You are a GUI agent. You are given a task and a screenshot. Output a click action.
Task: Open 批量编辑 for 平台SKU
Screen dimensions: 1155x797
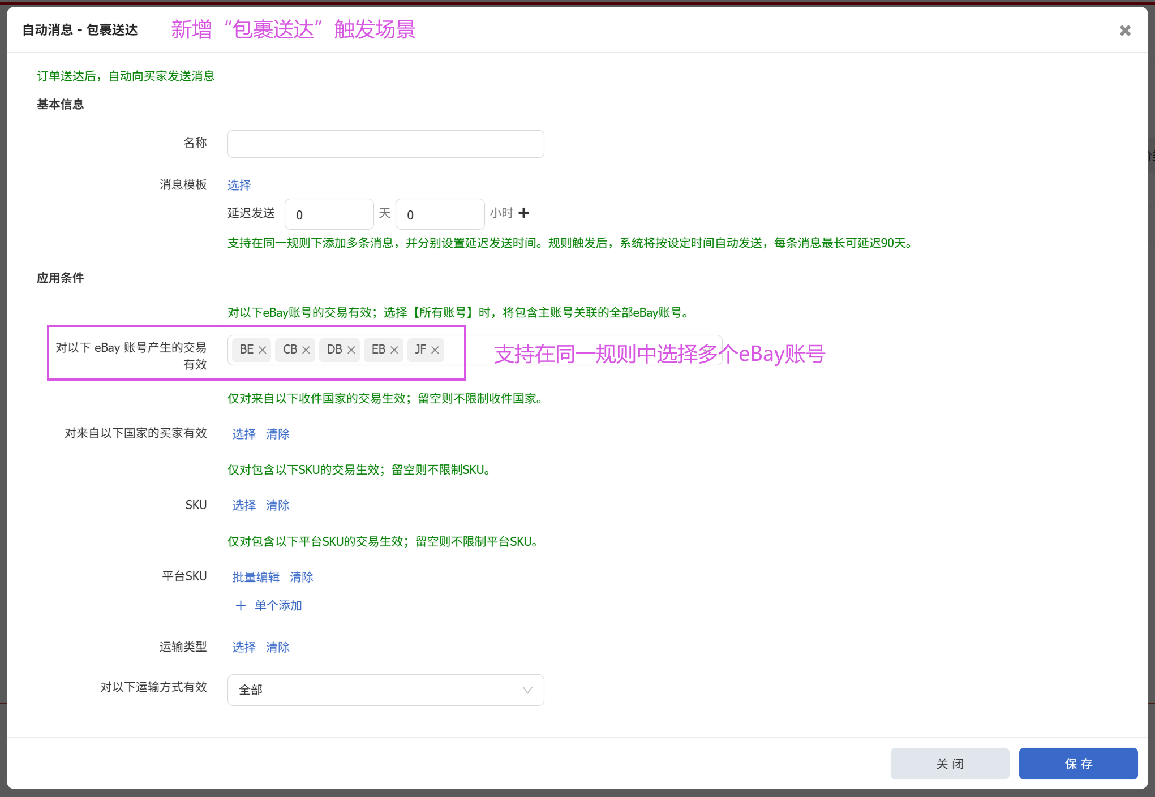coord(256,577)
